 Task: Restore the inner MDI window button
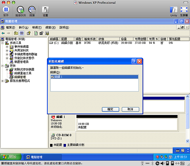(183, 28)
